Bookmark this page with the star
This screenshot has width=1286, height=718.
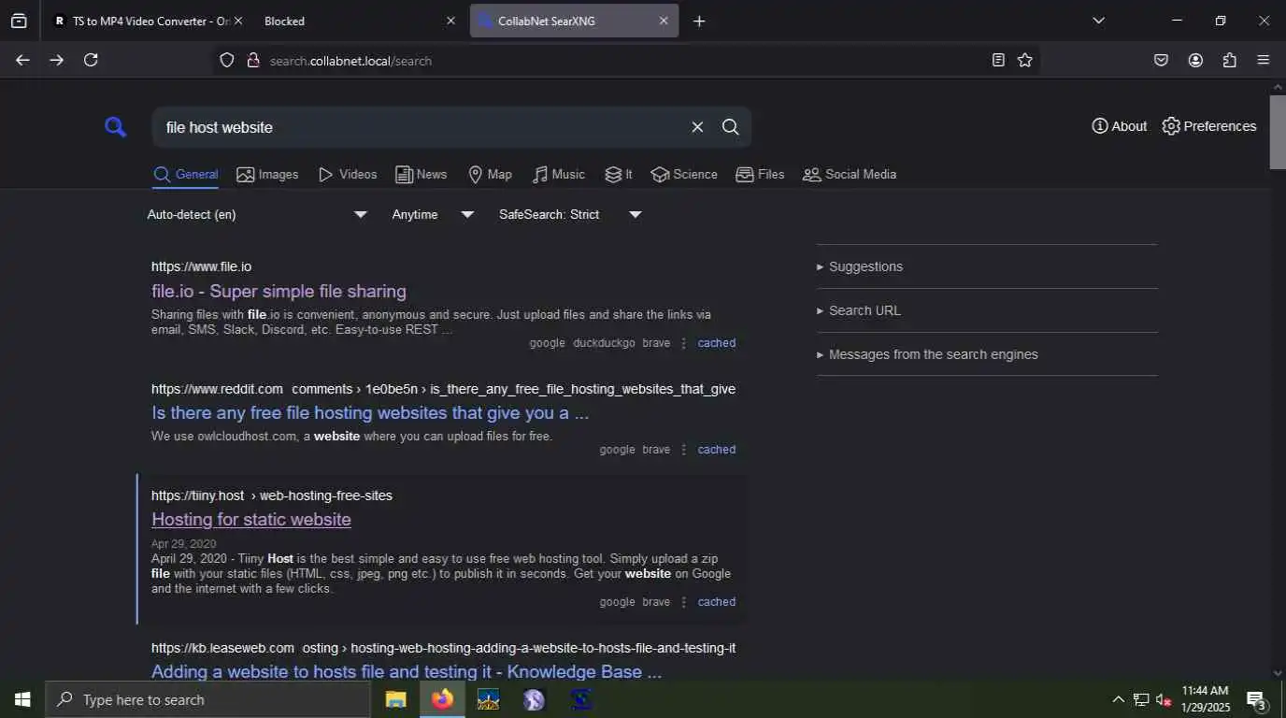1025,60
